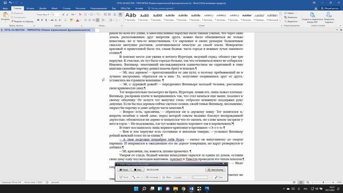The width and height of the screenshot is (343, 193).
Task: Click the numbered list icon
Action: click(x=92, y=14)
